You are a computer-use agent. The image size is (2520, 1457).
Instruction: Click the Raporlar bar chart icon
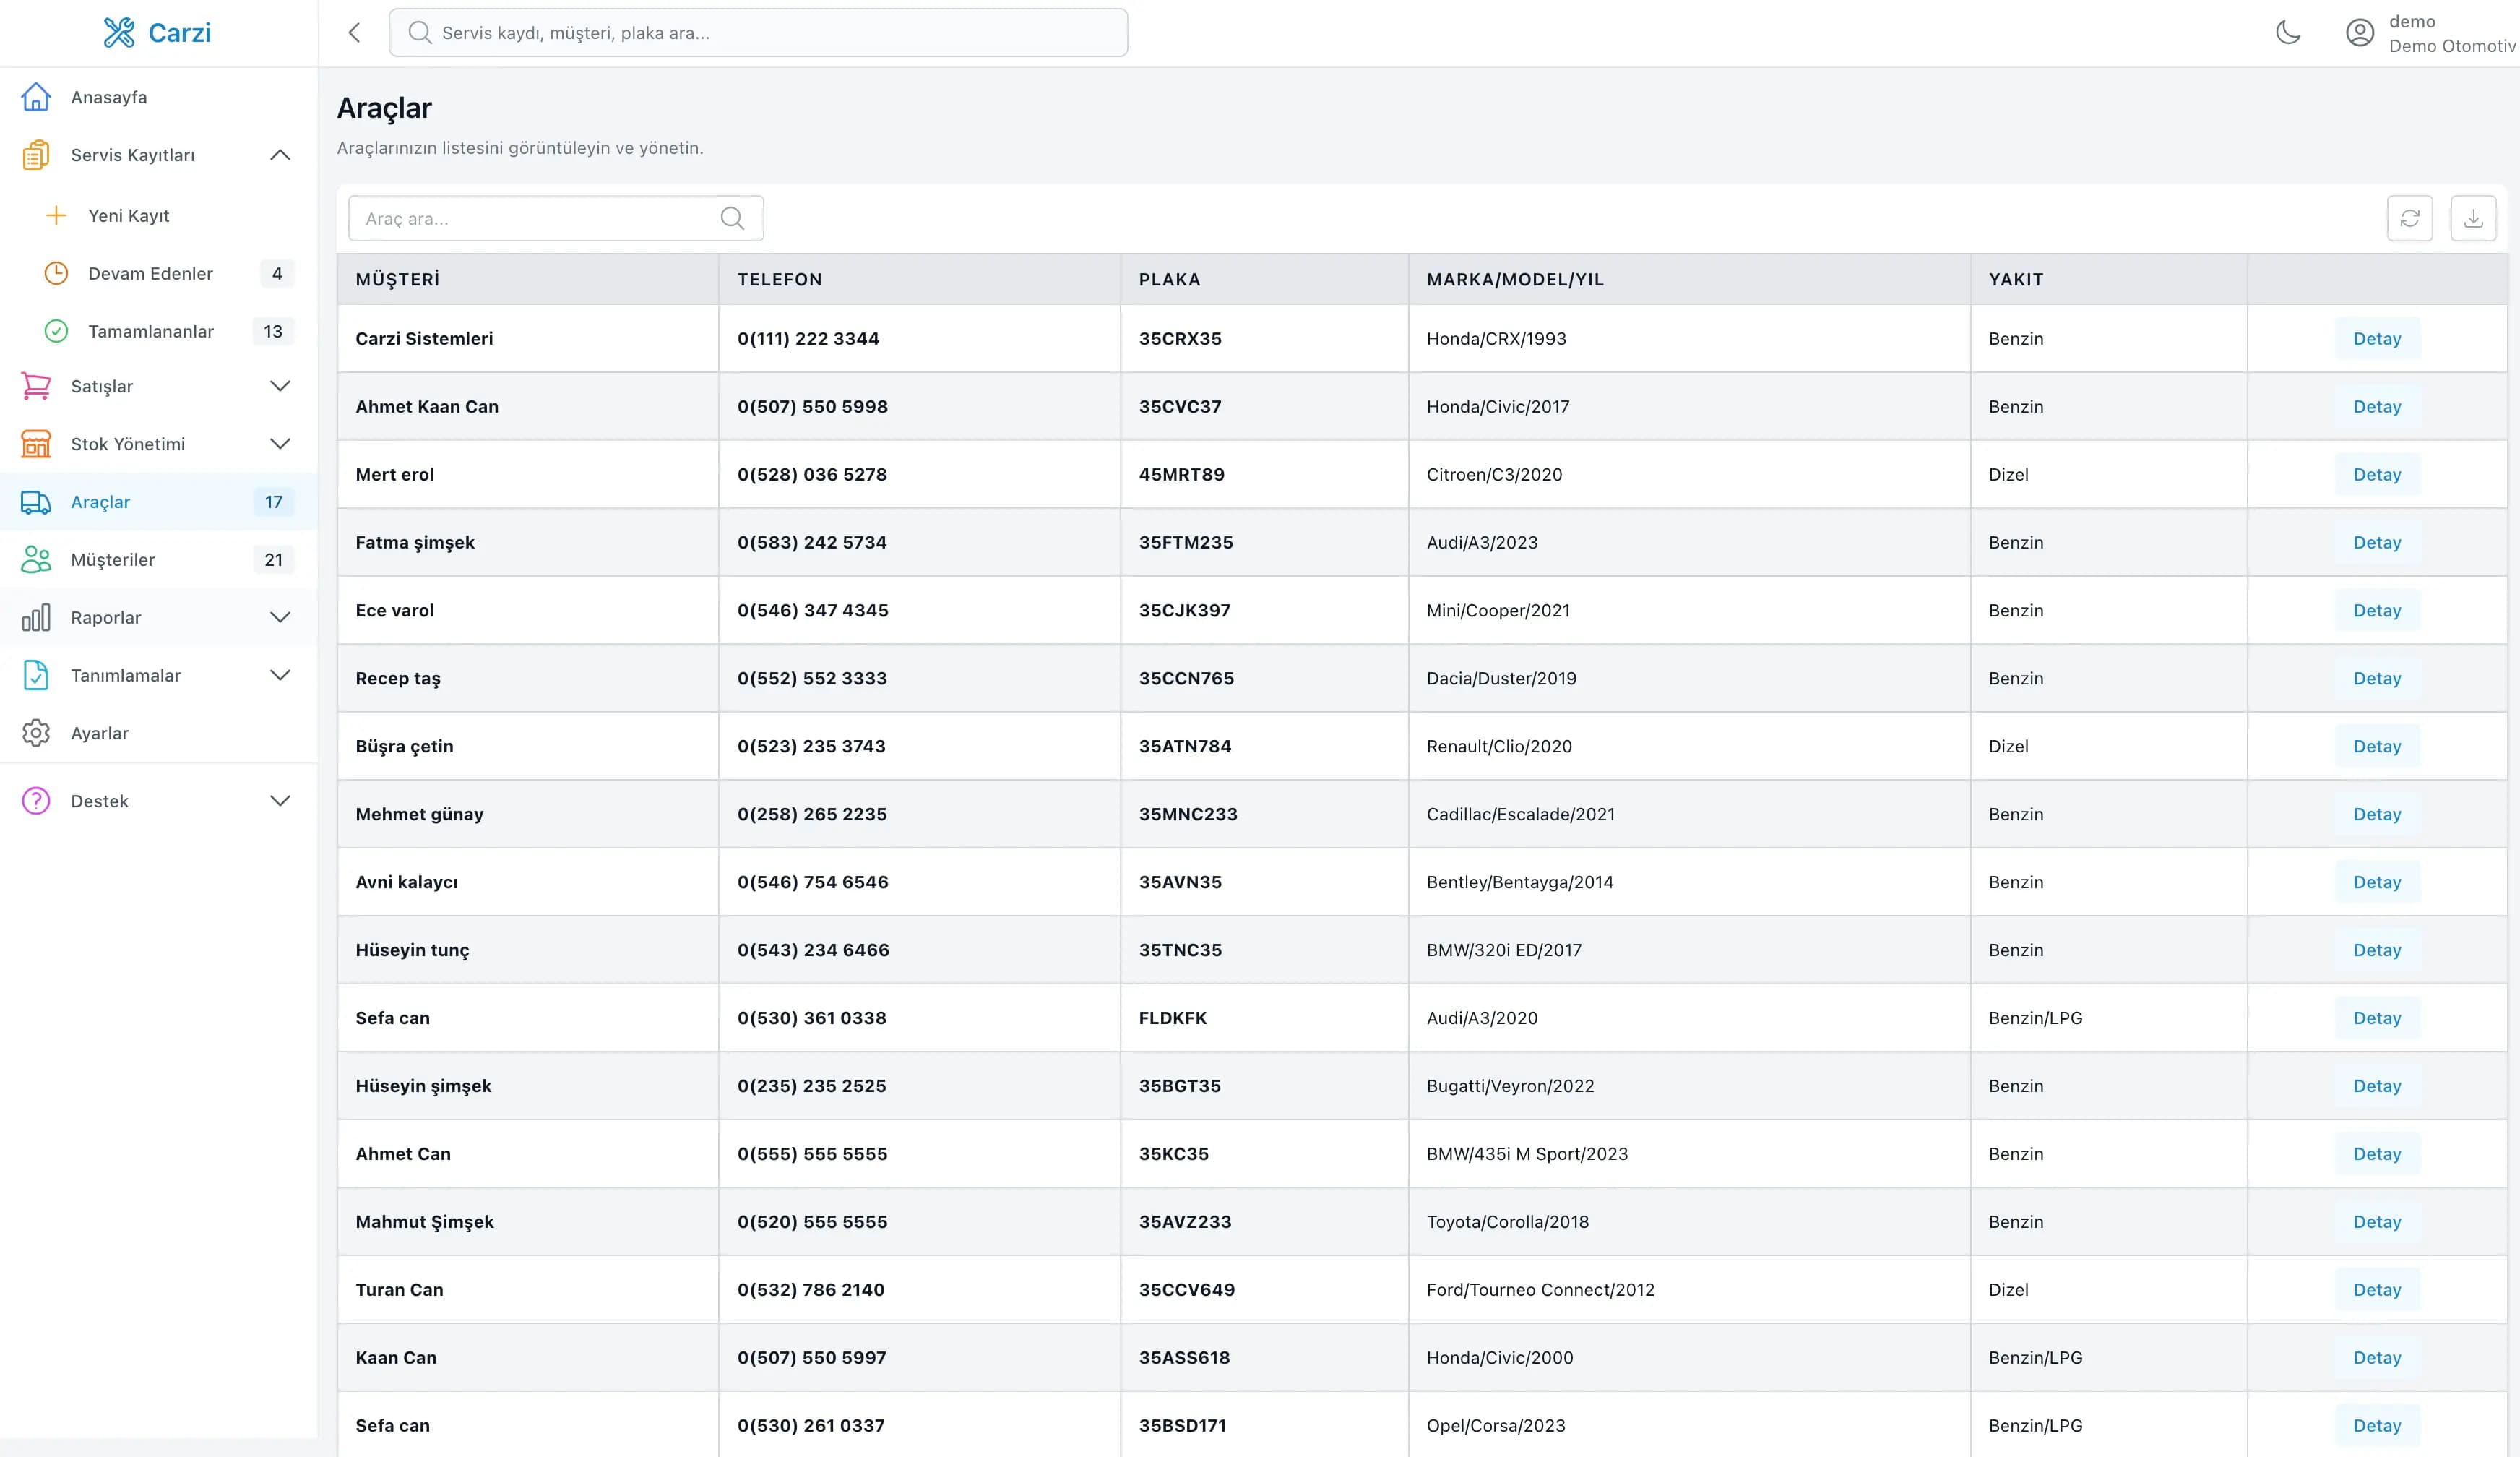click(36, 617)
